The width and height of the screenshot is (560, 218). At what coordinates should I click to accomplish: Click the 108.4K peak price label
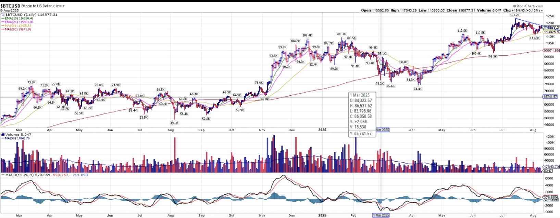point(307,35)
